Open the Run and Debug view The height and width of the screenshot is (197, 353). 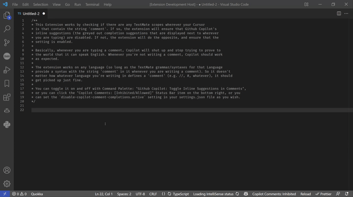click(7, 70)
